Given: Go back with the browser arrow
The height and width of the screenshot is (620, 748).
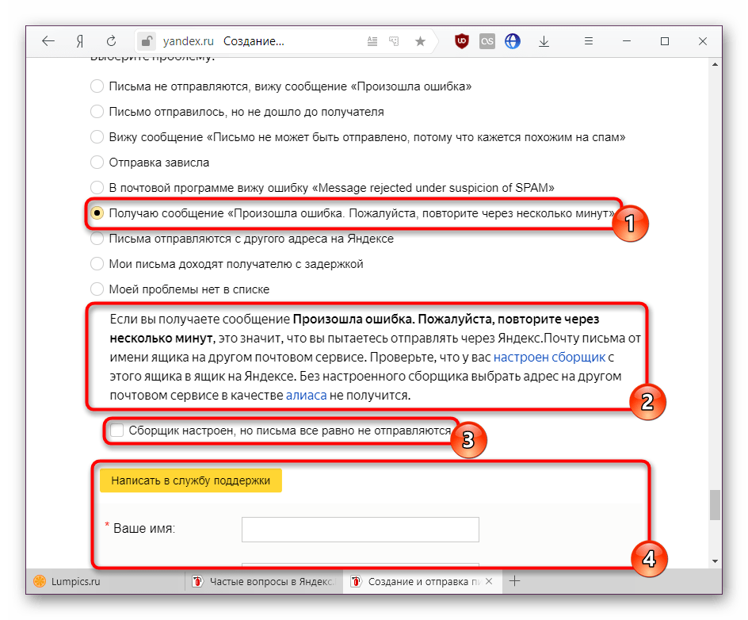Looking at the screenshot, I should 48,41.
